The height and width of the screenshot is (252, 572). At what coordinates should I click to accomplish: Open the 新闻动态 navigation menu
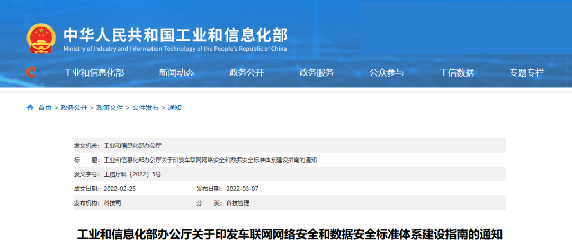(x=176, y=73)
